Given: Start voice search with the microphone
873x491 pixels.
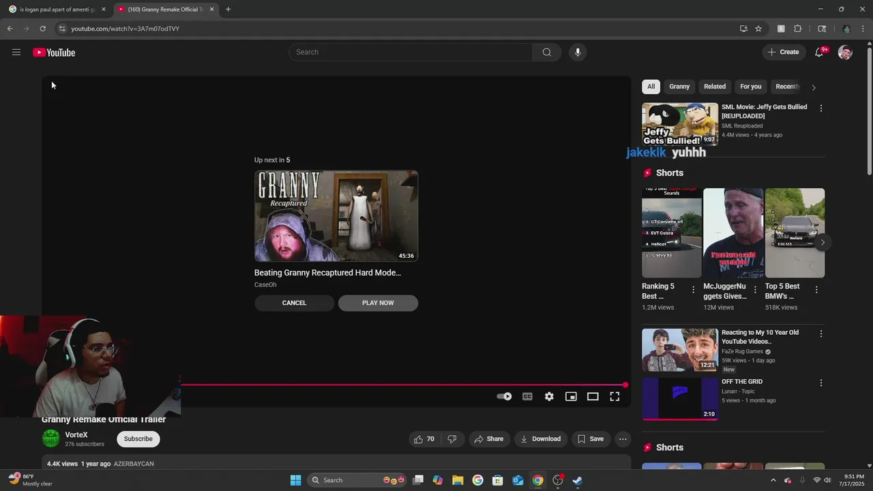Looking at the screenshot, I should (578, 53).
